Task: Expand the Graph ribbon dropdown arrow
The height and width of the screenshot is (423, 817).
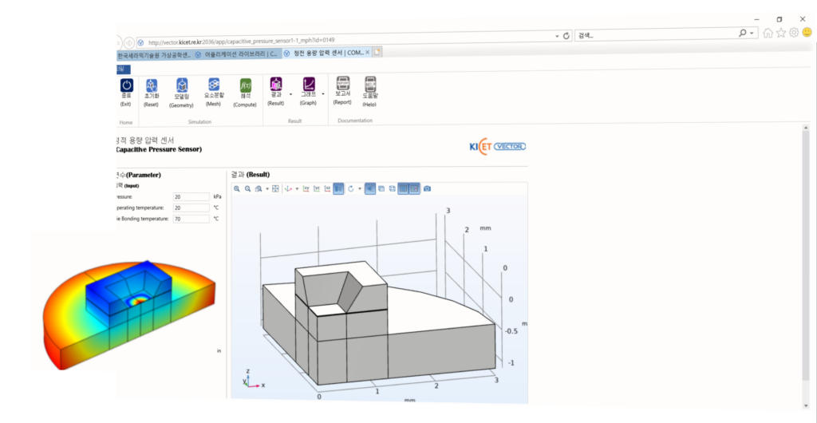Action: tap(322, 94)
